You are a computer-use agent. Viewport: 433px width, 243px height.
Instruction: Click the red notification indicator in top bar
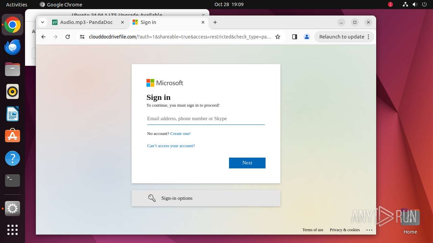pos(390,4)
